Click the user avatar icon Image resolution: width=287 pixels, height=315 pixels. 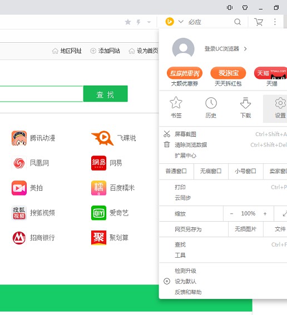click(x=183, y=48)
